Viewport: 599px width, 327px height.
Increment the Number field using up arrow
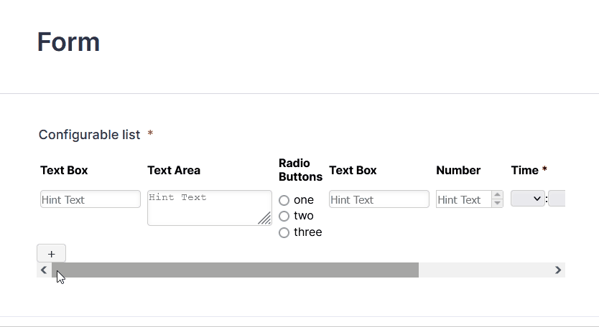click(x=497, y=195)
